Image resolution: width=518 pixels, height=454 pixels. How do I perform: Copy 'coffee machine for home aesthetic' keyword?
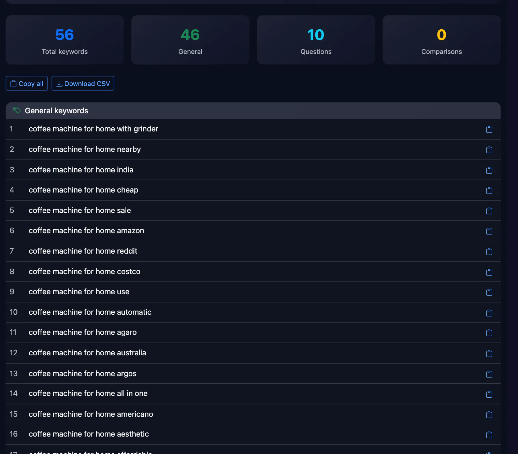pyautogui.click(x=489, y=435)
